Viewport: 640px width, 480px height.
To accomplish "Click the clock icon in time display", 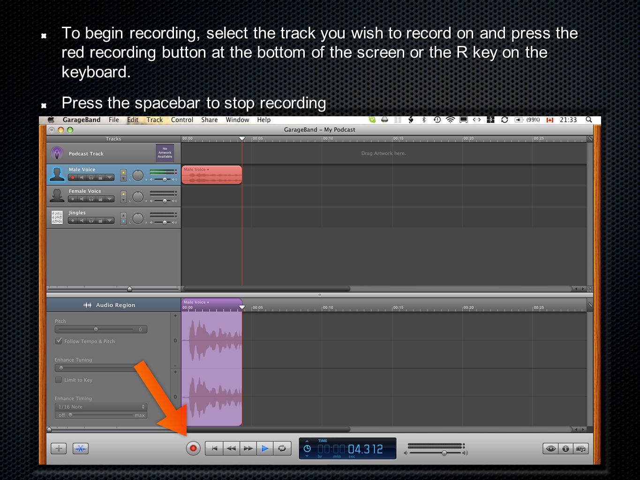I will [x=307, y=449].
